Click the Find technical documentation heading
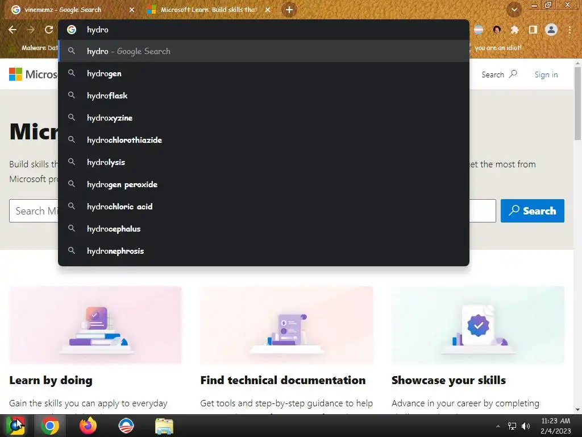Image resolution: width=582 pixels, height=437 pixels. [x=283, y=380]
